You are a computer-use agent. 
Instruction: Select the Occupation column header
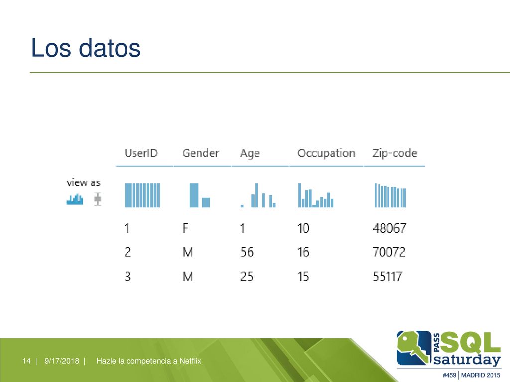pyautogui.click(x=326, y=153)
